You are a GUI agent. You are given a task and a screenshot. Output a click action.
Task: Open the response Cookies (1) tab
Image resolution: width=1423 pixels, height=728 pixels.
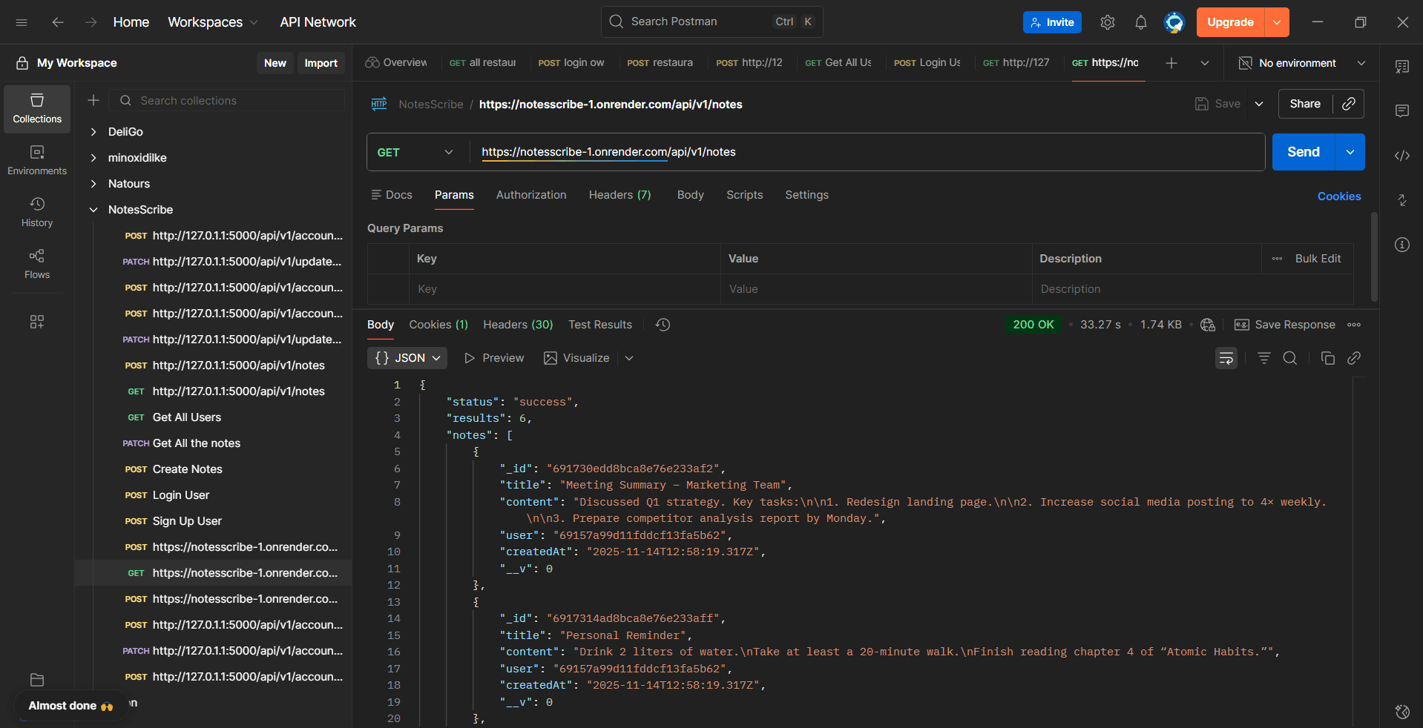coord(438,325)
